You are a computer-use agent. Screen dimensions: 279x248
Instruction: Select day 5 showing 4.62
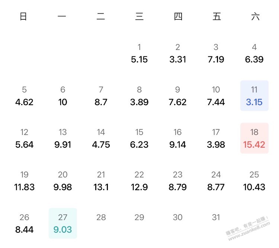tap(25, 95)
